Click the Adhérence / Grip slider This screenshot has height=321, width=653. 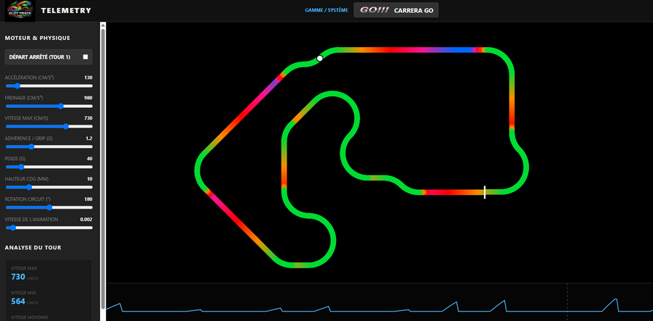pos(49,147)
